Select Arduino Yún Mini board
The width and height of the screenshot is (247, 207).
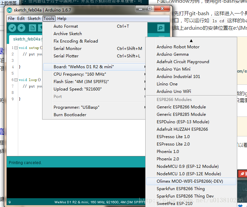click(x=191, y=69)
